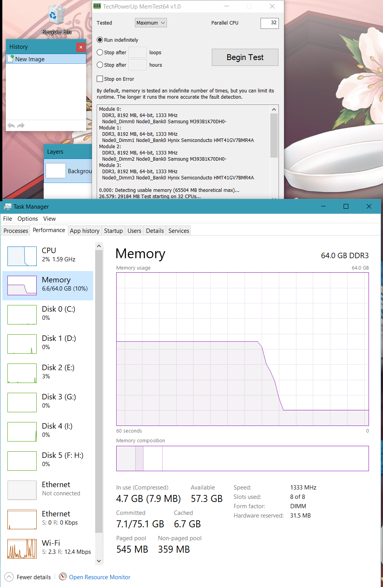Select the Not connected Ethernet entry
383x587 pixels.
48,490
